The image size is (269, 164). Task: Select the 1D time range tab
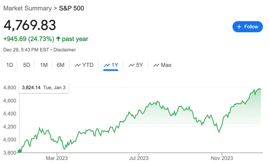click(10, 65)
